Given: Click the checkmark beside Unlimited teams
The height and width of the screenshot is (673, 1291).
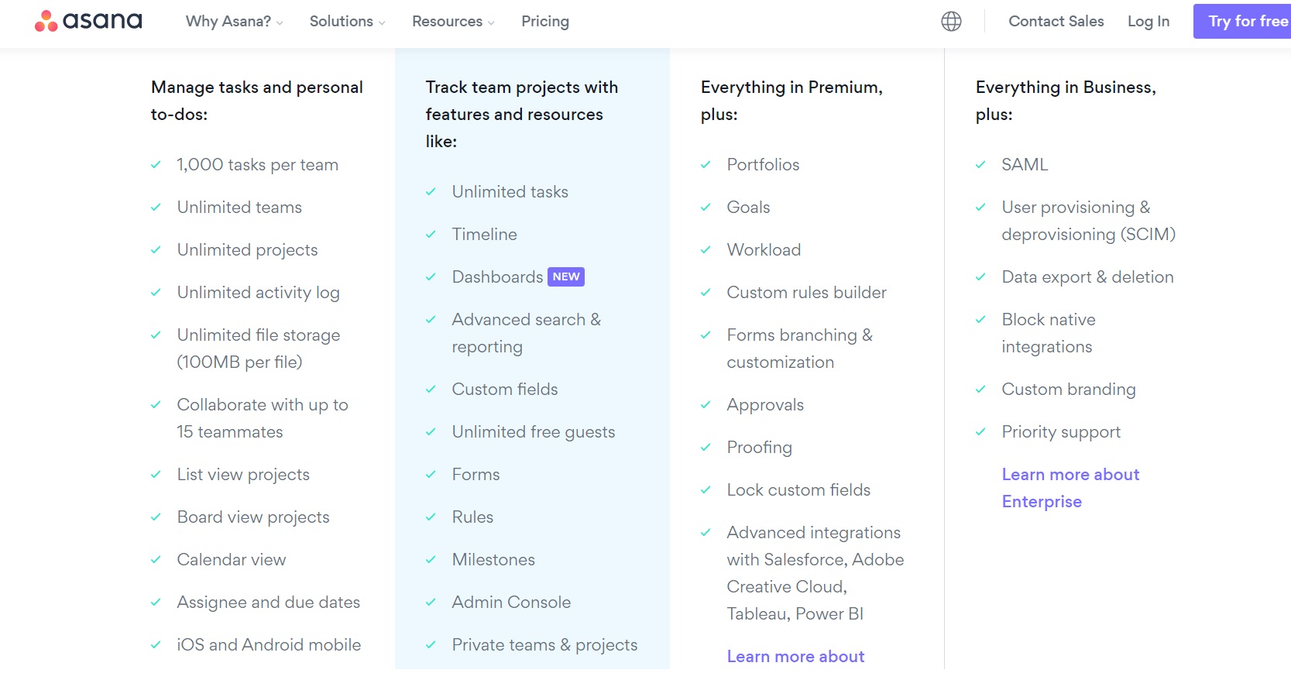Looking at the screenshot, I should click(156, 208).
